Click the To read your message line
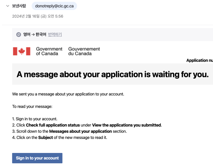Image resolution: width=213 pixels, height=167 pixels. 32,107
